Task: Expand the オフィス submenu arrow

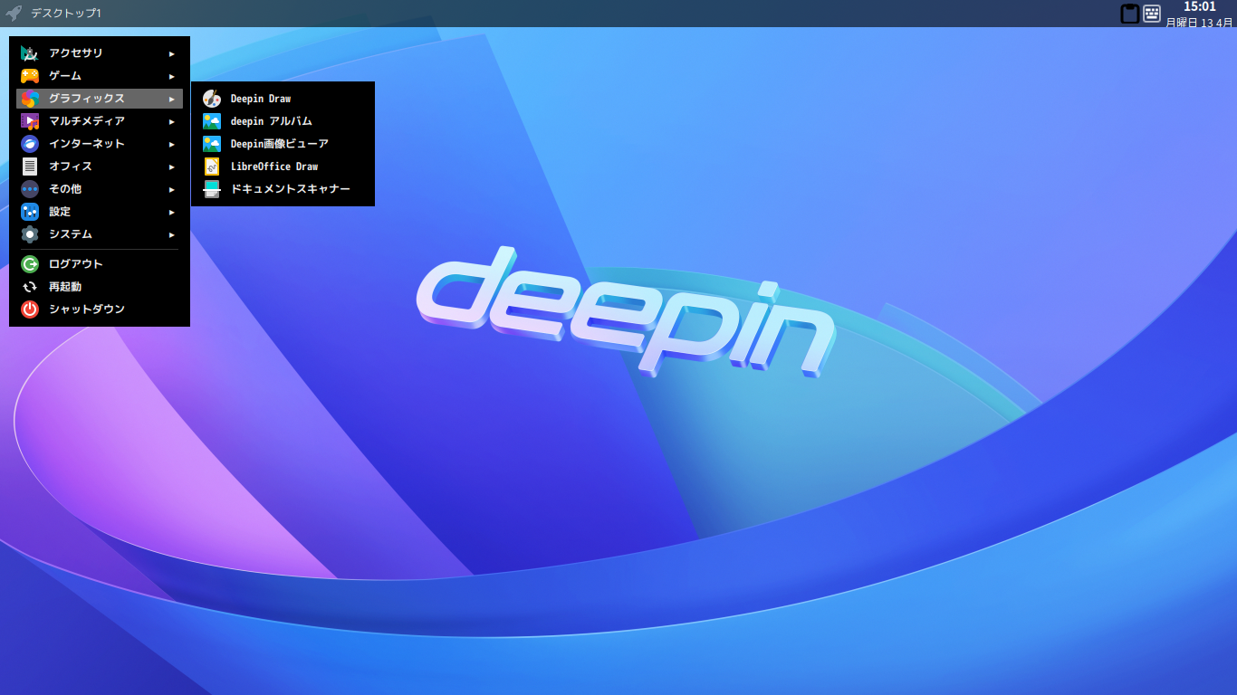Action: [x=172, y=167]
